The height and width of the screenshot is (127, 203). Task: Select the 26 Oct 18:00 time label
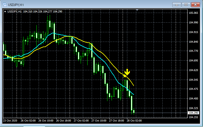pos(64,121)
